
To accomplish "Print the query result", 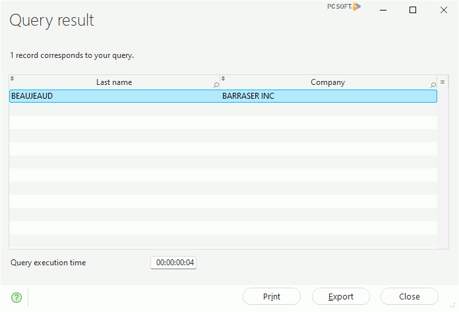I will 272,296.
